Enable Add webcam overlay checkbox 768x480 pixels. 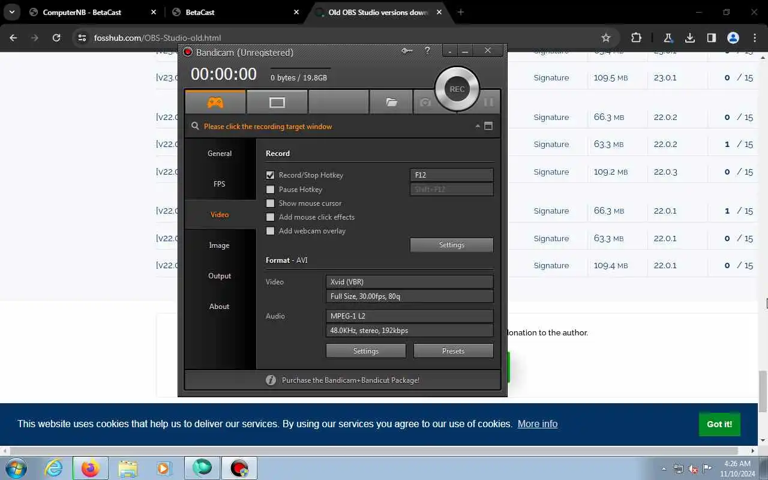(270, 231)
